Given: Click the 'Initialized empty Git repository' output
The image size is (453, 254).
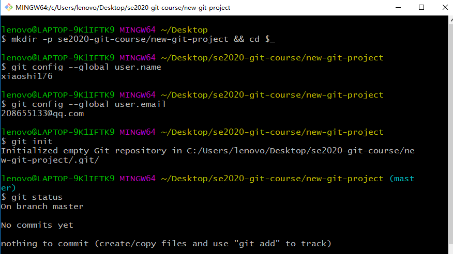Looking at the screenshot, I should coord(208,155).
